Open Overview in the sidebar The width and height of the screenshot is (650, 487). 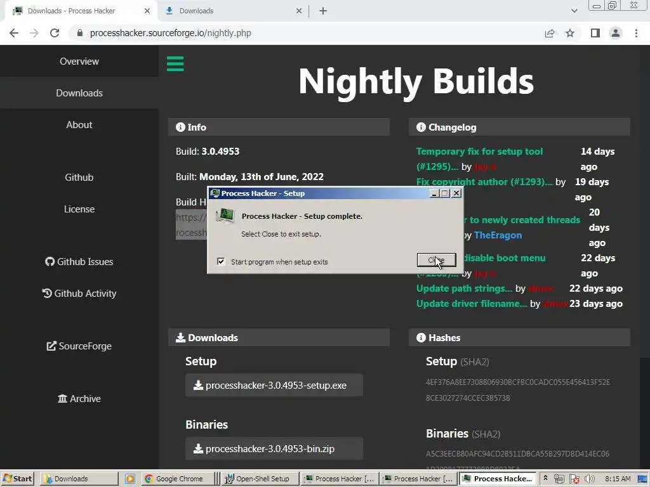[79, 62]
